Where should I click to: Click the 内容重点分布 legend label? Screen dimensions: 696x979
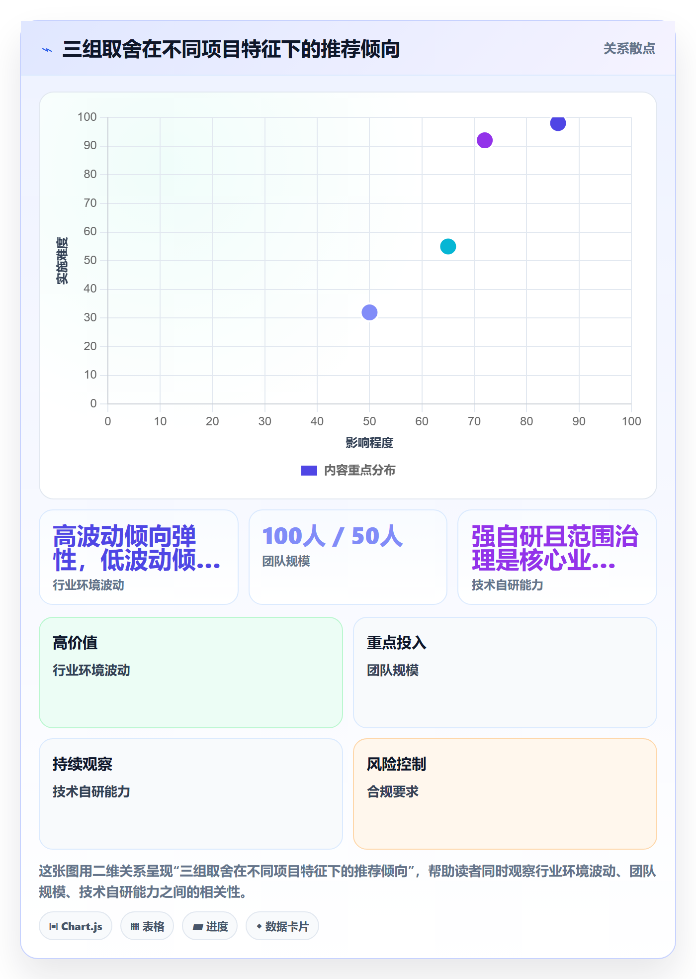click(x=359, y=470)
